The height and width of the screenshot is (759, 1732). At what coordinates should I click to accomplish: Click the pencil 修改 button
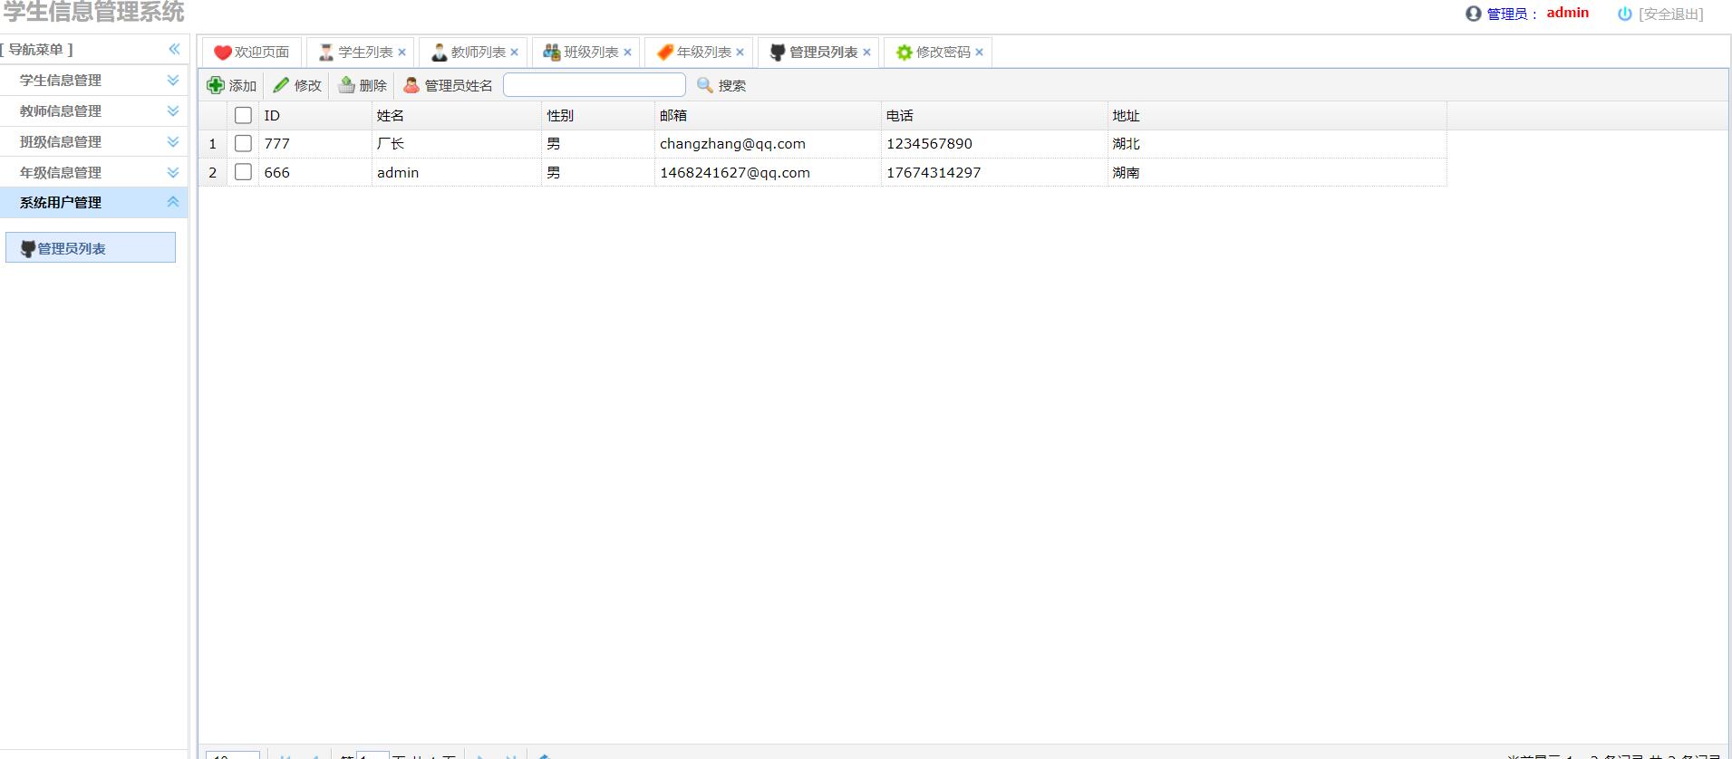(x=297, y=85)
